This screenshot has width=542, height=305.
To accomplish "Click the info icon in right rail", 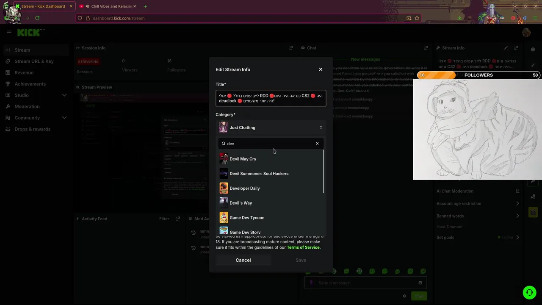I will (533, 50).
